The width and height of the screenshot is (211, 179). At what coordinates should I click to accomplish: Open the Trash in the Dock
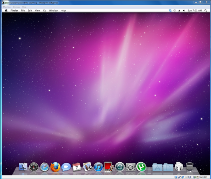point(190,167)
